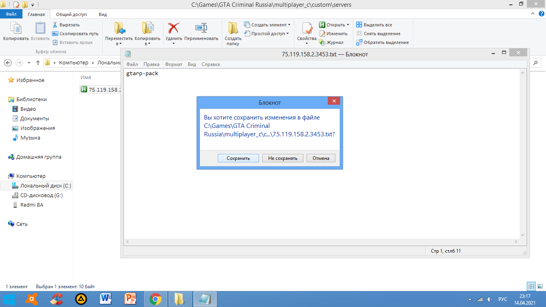
Task: Open the Видео library
Action: point(24,109)
